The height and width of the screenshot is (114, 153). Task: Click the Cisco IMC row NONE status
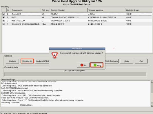point(128,14)
